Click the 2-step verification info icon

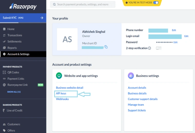click(x=150, y=48)
